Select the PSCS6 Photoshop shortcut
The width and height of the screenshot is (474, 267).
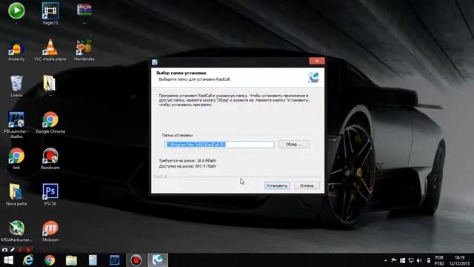pyautogui.click(x=50, y=194)
